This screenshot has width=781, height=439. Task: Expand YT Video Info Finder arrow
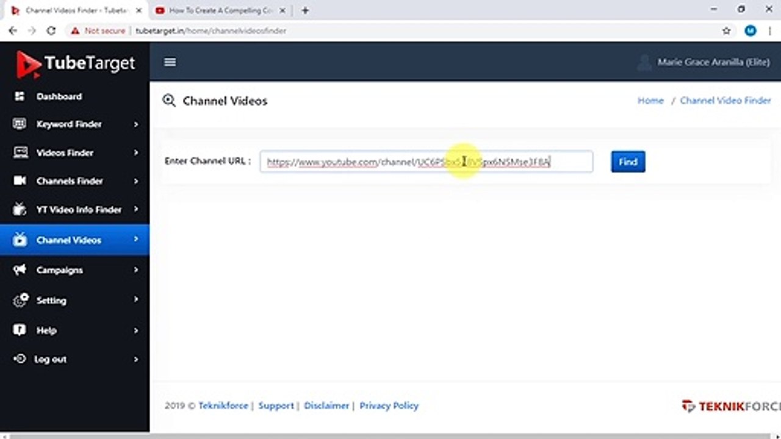136,209
